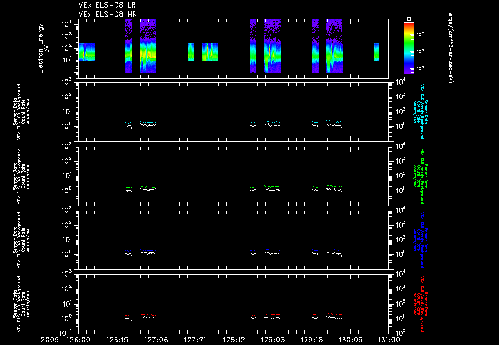This screenshot has height=345, width=499.
Task: Select the "129:18" time tick label
Action: [x=311, y=340]
